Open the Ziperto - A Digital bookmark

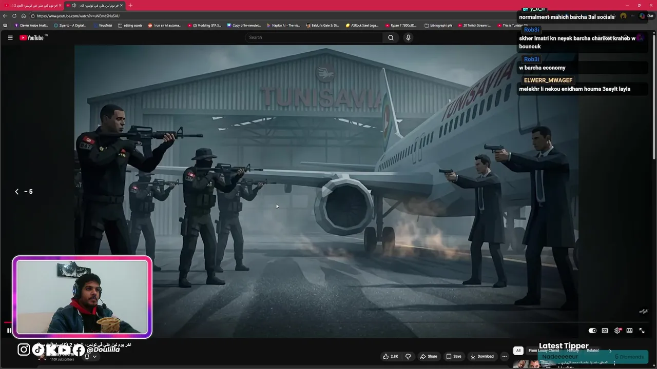tap(70, 25)
